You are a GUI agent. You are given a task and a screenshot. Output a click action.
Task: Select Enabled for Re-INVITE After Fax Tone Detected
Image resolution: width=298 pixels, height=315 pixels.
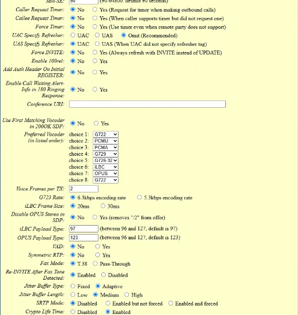pyautogui.click(x=73, y=275)
